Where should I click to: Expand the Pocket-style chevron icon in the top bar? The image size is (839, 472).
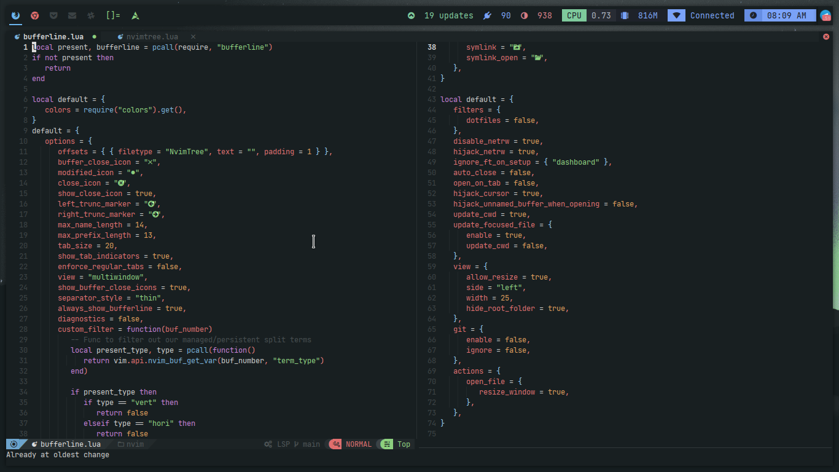(x=54, y=15)
